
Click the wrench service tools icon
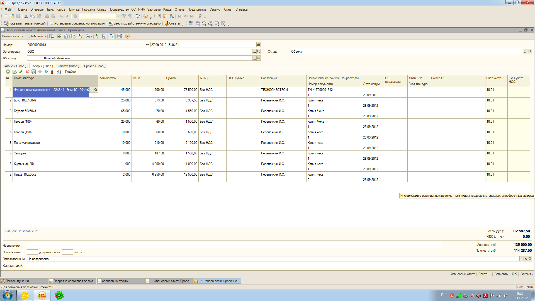200,16
